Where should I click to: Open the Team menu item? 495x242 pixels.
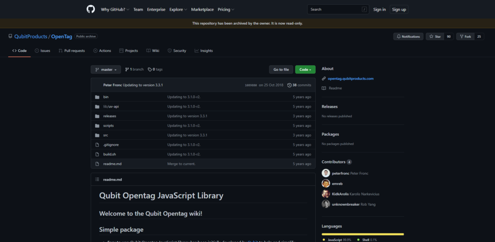coord(138,10)
